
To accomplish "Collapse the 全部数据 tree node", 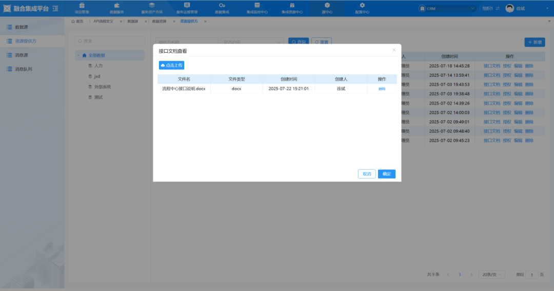I will [x=78, y=55].
